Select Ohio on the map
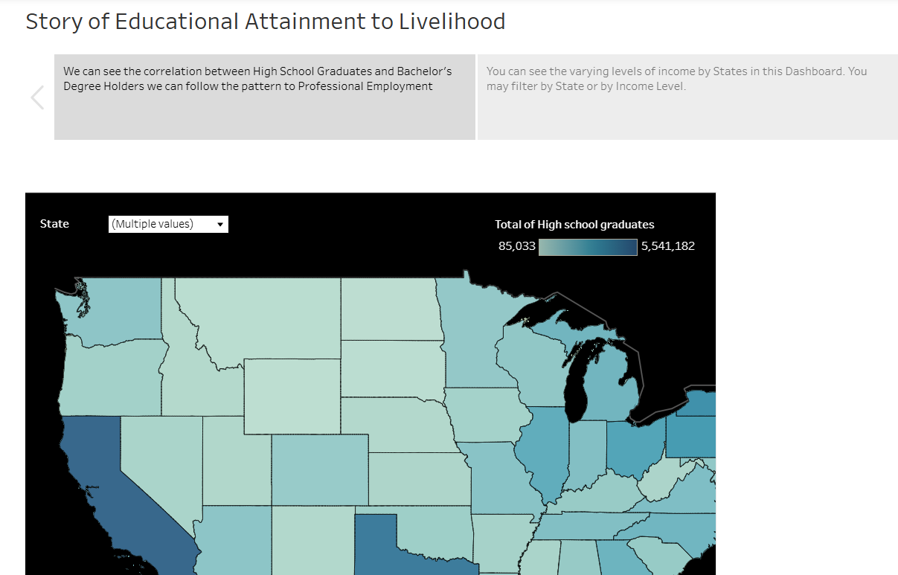Screen dimensions: 898x575 click(x=636, y=446)
